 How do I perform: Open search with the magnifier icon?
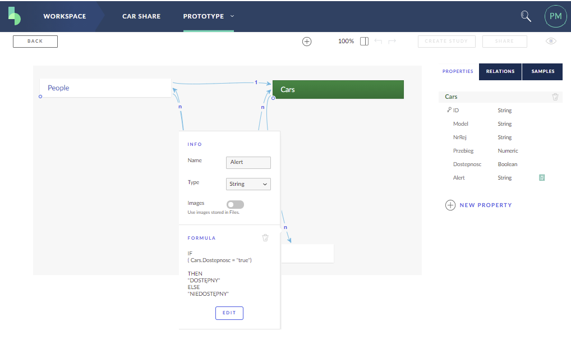click(526, 16)
